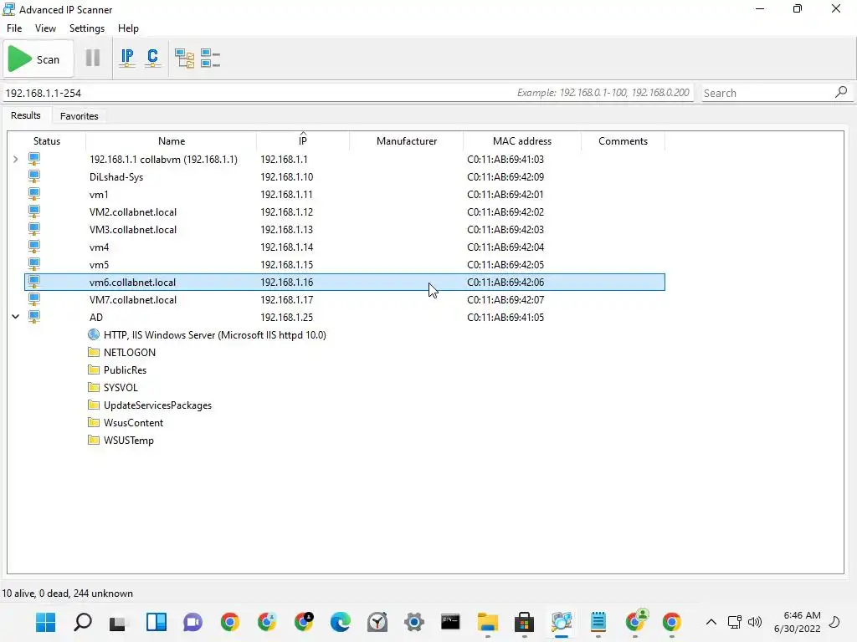Open File Explorer from the taskbar
Viewport: 857px width, 642px height.
[x=487, y=622]
